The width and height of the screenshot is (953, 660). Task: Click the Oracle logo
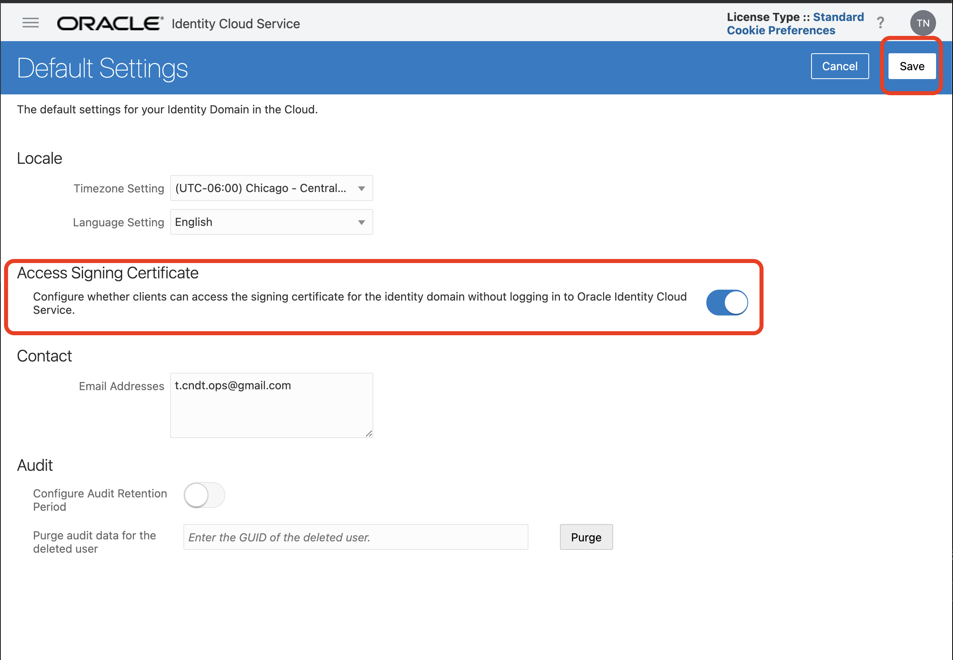click(110, 23)
